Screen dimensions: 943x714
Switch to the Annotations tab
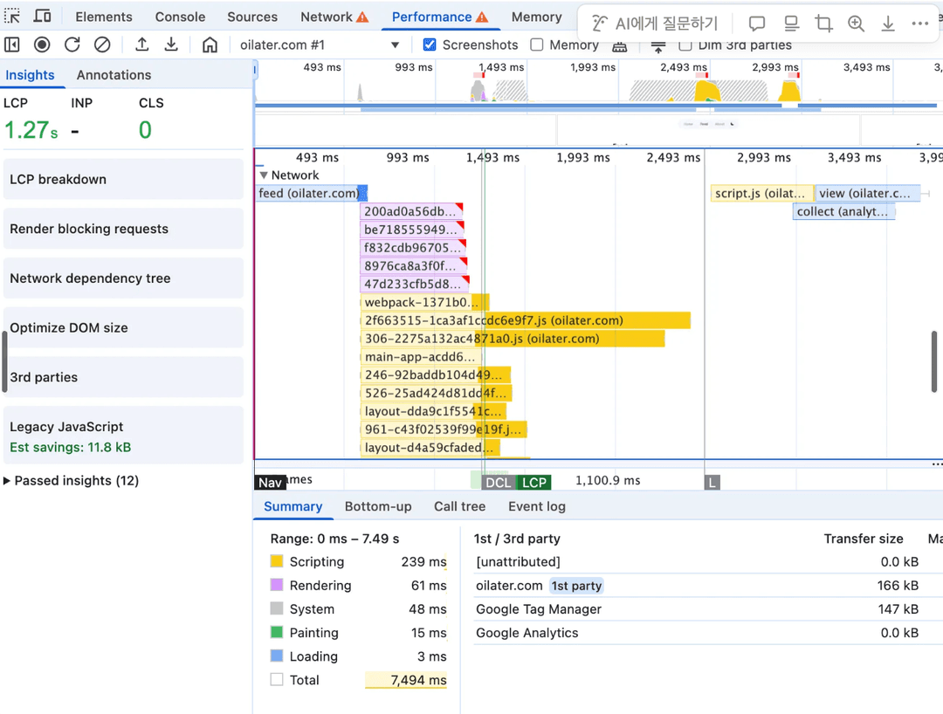(x=114, y=75)
